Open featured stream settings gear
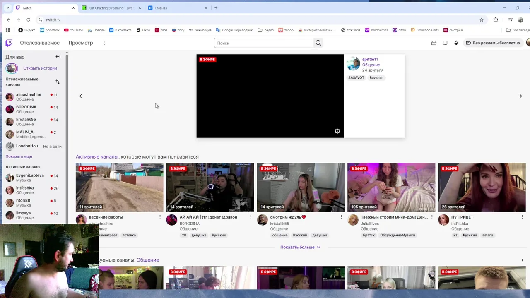530x298 pixels. pyautogui.click(x=337, y=131)
